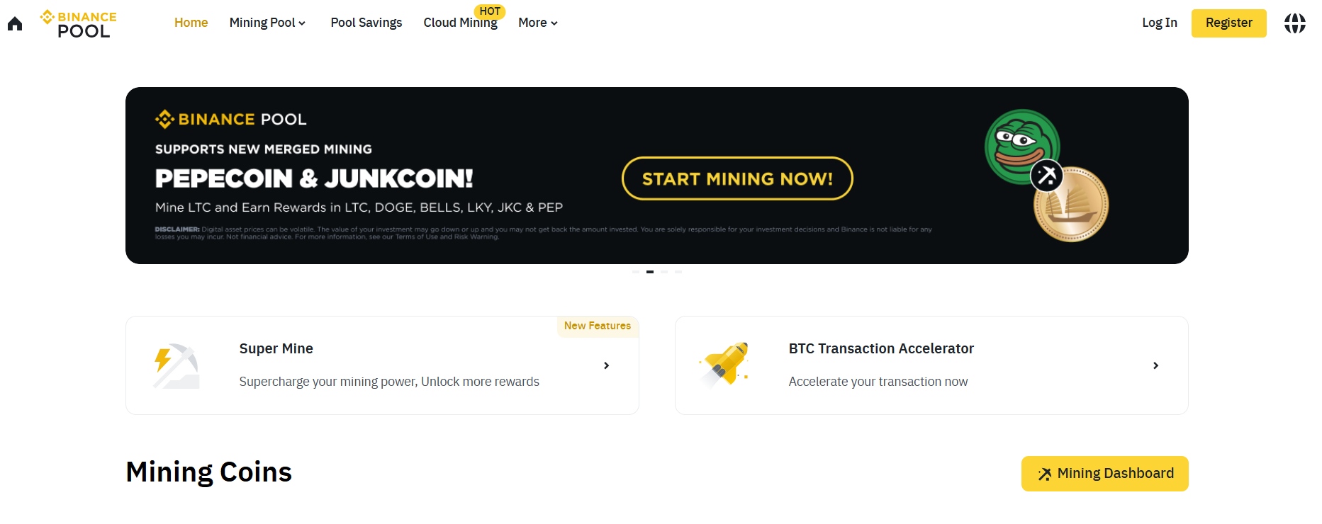
Task: Click the Super Mine pickaxe icon
Action: point(177,366)
